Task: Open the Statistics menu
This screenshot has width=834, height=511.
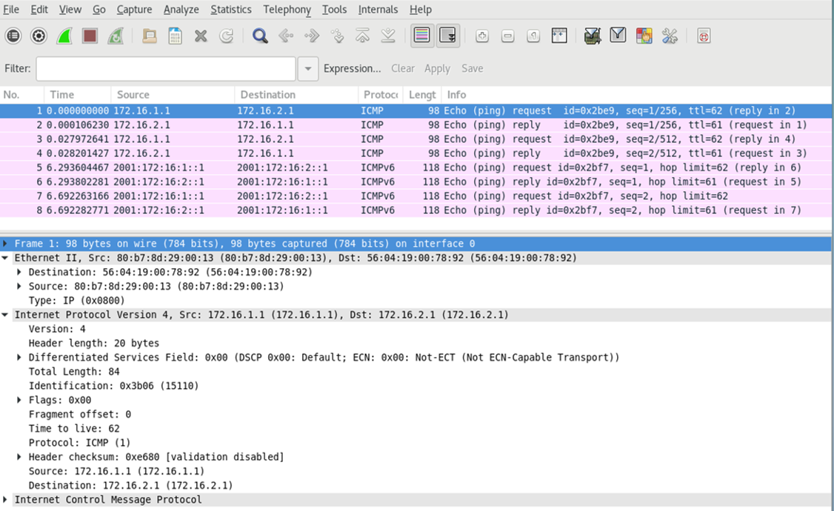Action: coord(230,10)
